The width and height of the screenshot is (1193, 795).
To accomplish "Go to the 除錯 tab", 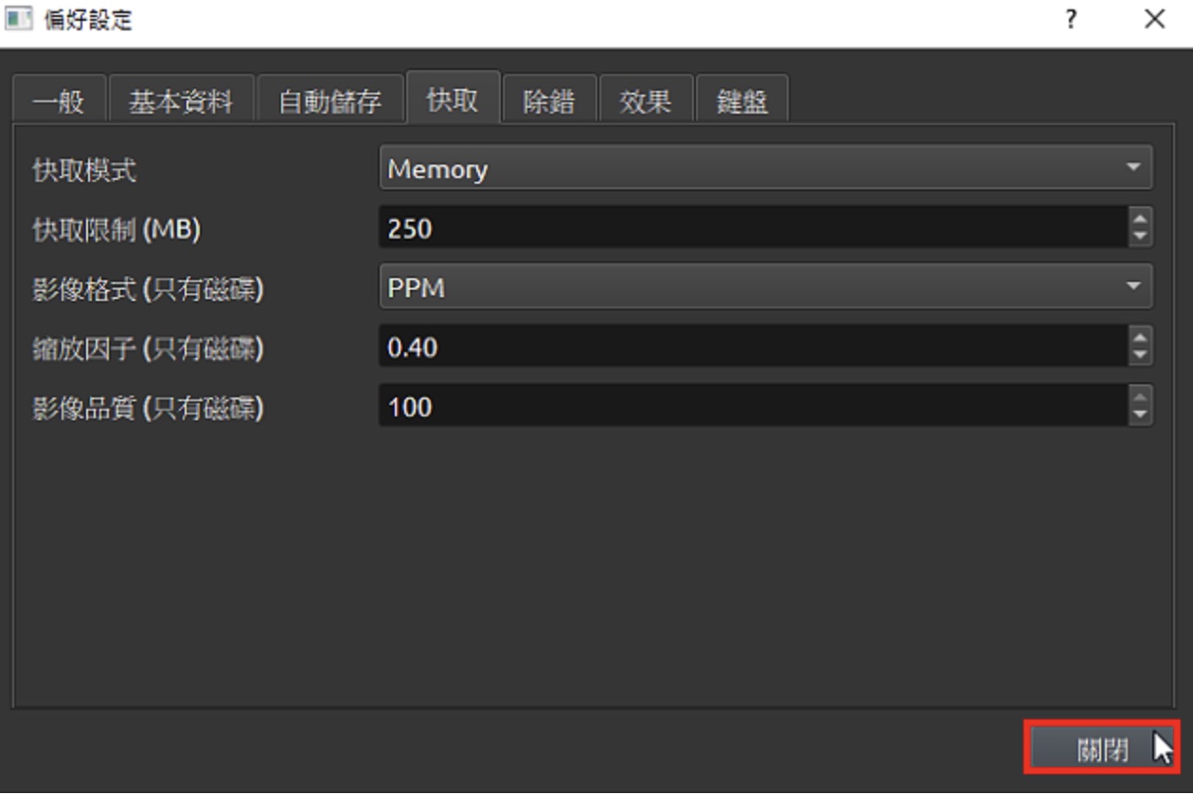I will click(549, 98).
